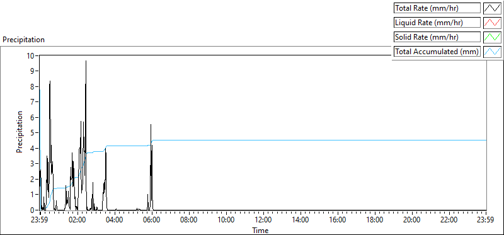504x235 pixels.
Task: Click the 14:00 time axis label
Action: click(301, 221)
